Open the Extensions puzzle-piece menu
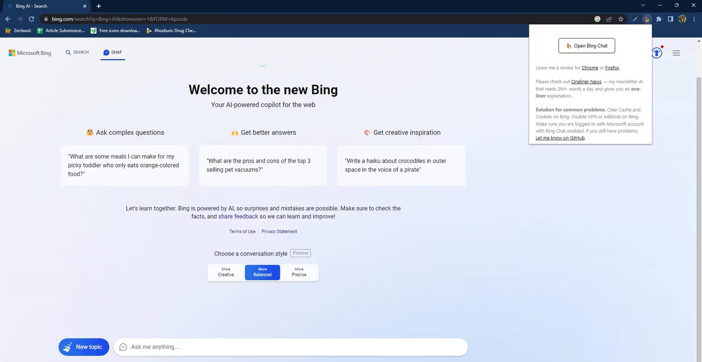Screen dimensions: 702x362 pyautogui.click(x=659, y=19)
